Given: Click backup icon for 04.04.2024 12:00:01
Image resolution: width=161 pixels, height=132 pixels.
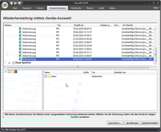Looking at the screenshot, I should [20, 56].
